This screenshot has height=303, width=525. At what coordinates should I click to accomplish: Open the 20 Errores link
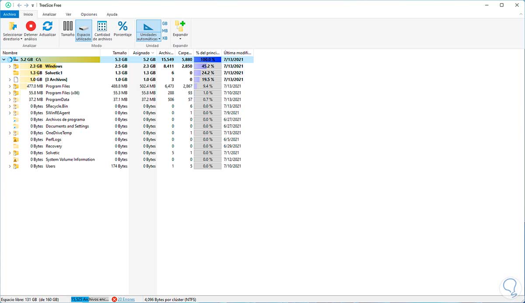click(126, 299)
